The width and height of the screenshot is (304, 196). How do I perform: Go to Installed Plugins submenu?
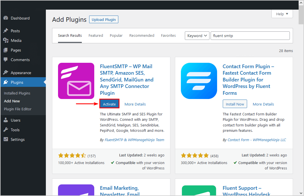[x=17, y=93]
